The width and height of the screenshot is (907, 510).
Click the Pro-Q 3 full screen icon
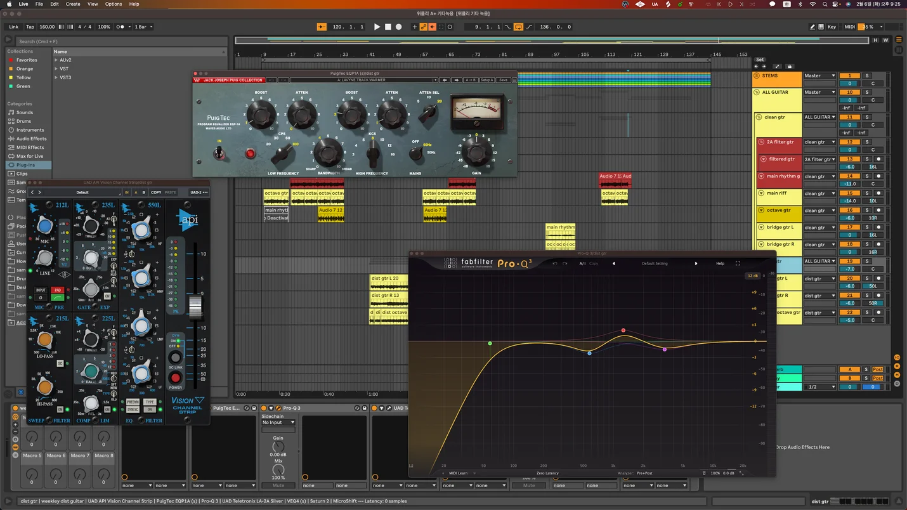(x=738, y=263)
